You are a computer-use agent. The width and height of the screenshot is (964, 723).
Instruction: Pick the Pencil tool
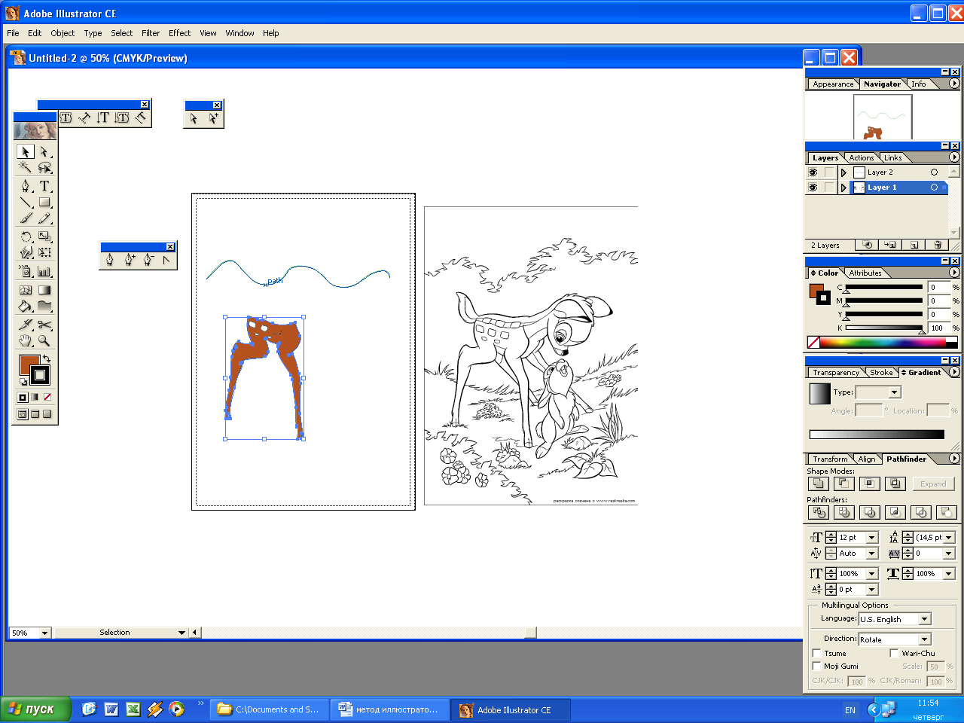pyautogui.click(x=44, y=218)
